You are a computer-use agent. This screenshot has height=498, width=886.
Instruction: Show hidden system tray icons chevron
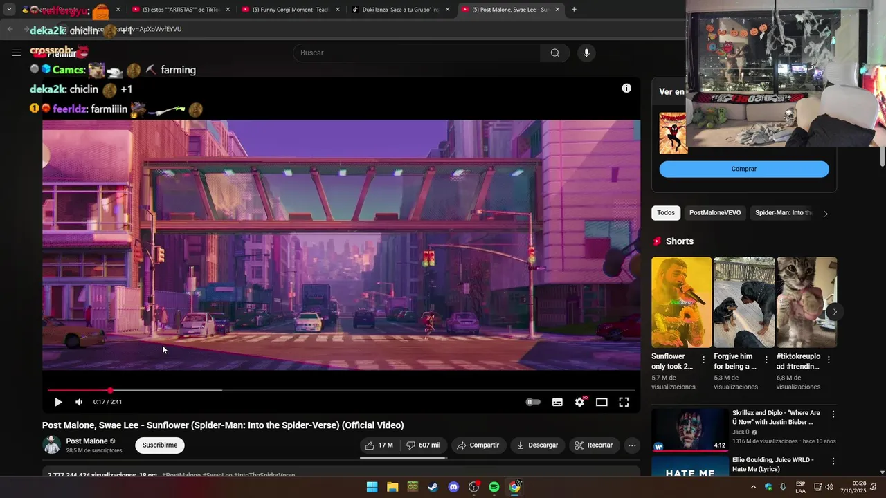753,487
